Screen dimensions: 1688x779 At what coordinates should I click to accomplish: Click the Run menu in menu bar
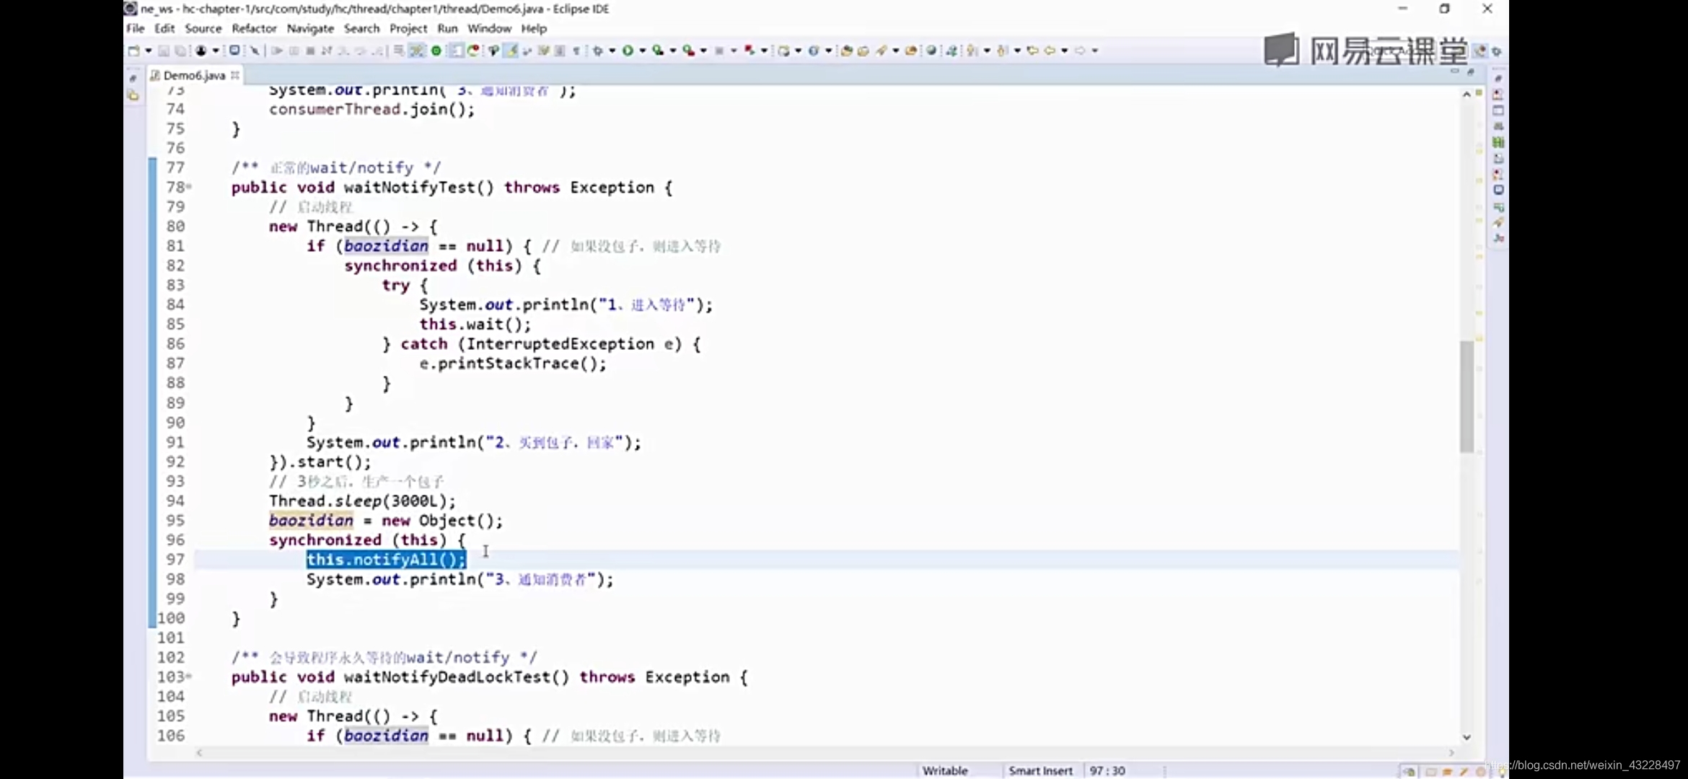click(447, 28)
